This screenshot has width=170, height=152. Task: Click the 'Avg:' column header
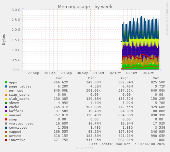click(x=125, y=78)
